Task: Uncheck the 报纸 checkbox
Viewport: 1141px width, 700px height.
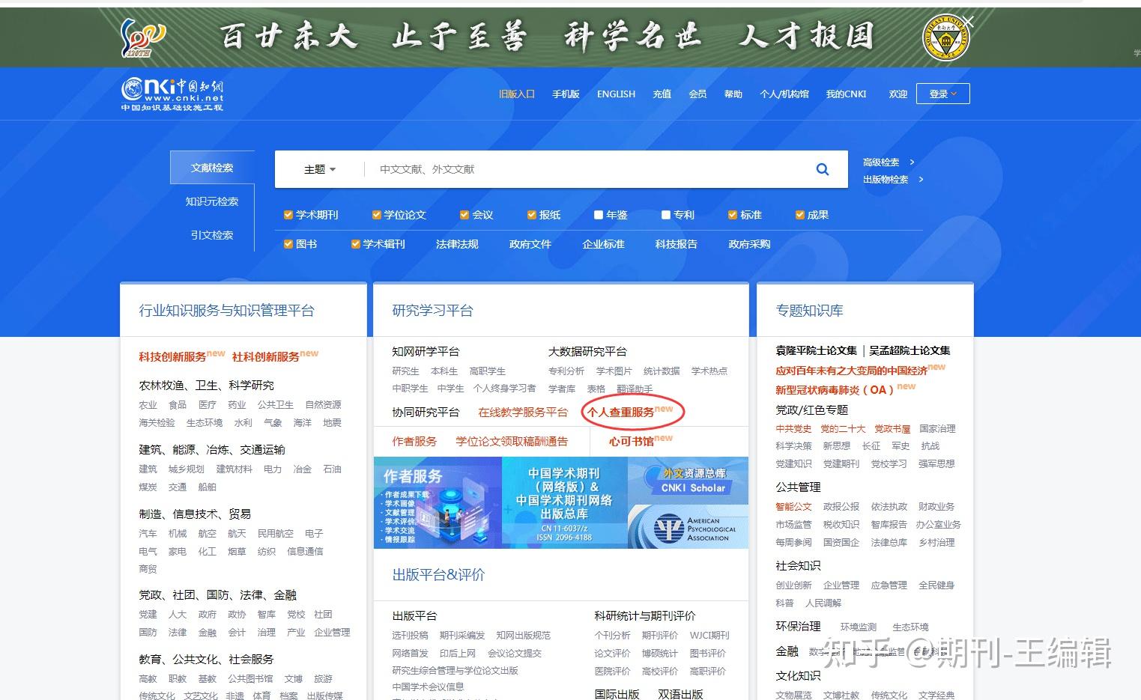Action: click(532, 215)
